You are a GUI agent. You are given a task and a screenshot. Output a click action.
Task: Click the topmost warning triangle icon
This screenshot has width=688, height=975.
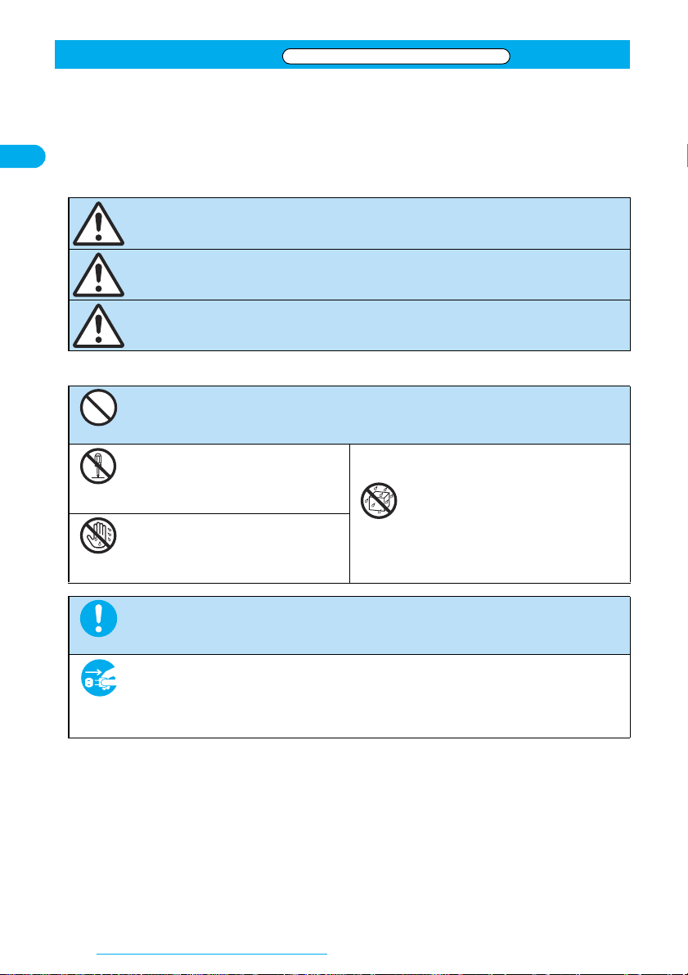tap(98, 223)
